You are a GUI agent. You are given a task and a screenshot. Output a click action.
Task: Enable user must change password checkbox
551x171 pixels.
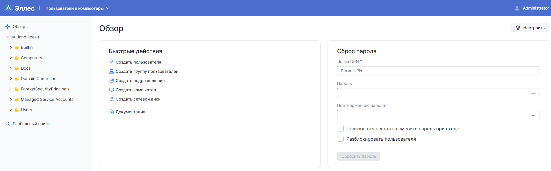tap(341, 129)
